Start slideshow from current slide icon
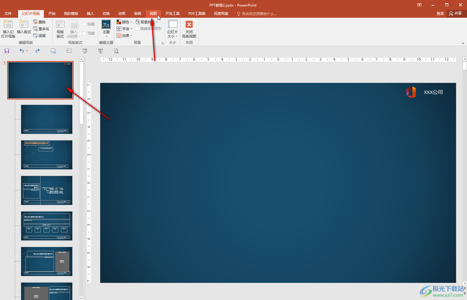This screenshot has height=300, width=467. pos(101,51)
